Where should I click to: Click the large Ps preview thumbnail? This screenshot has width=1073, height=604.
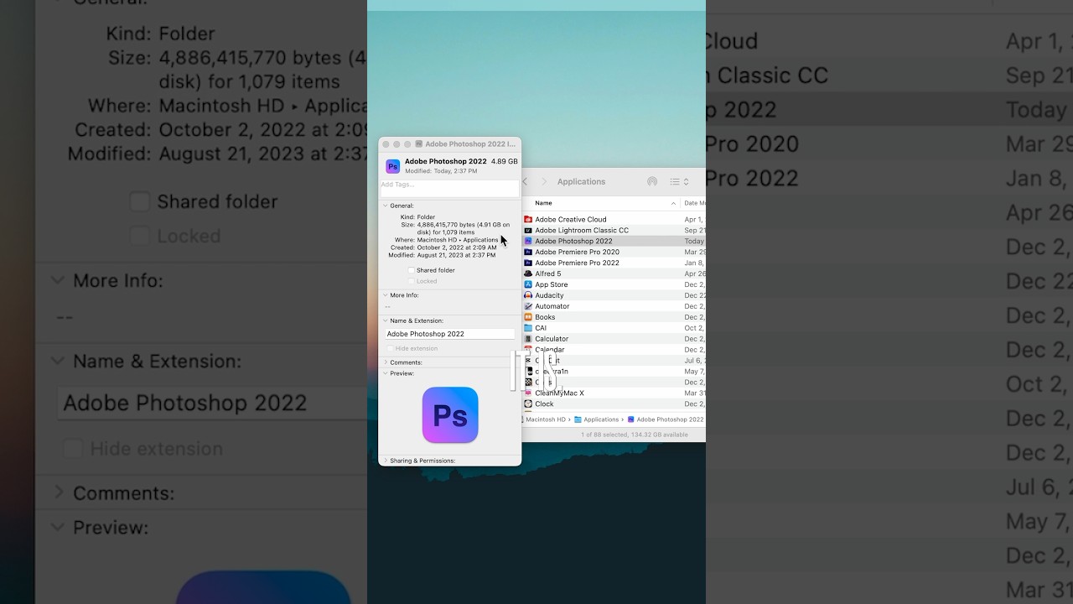(x=450, y=415)
